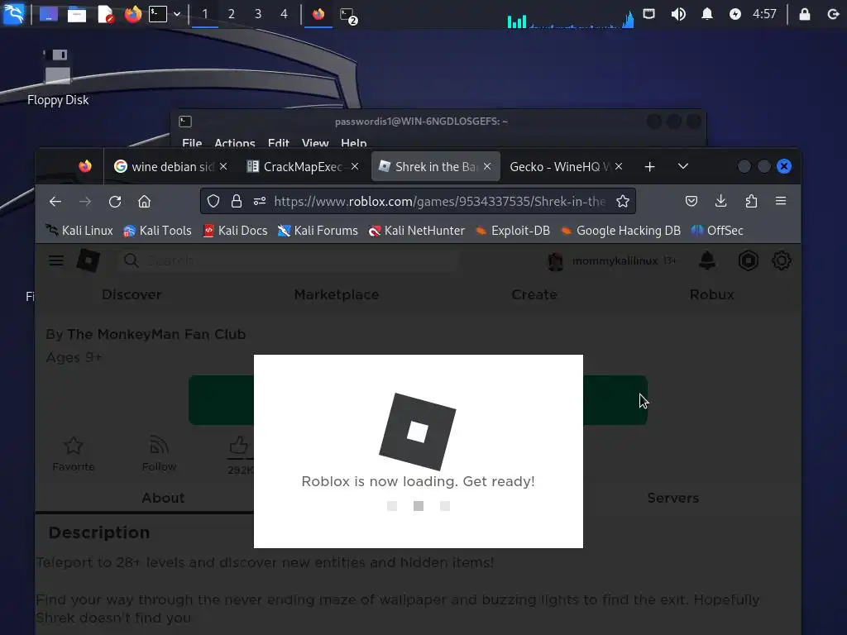Launch Firefox from the panel launcher
This screenshot has height=635, width=847.
coord(133,14)
